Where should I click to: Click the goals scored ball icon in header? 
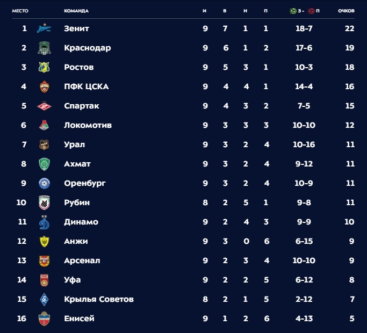[293, 11]
